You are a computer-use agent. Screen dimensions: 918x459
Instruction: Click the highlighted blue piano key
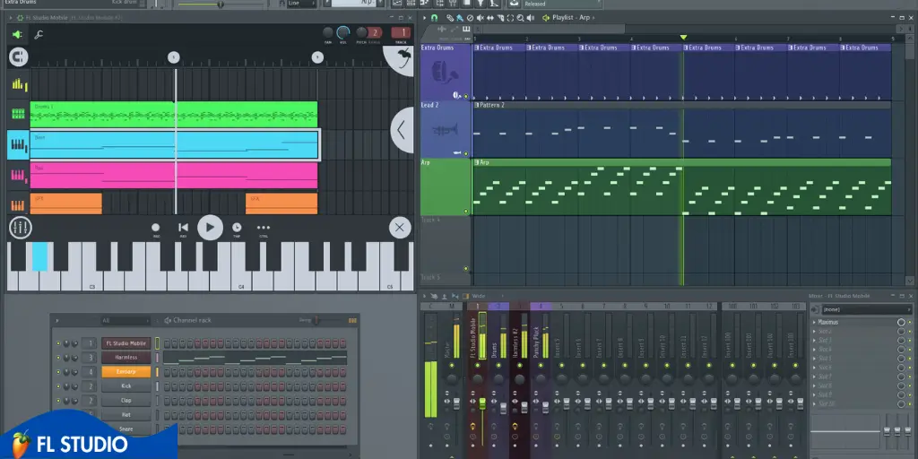(x=39, y=256)
